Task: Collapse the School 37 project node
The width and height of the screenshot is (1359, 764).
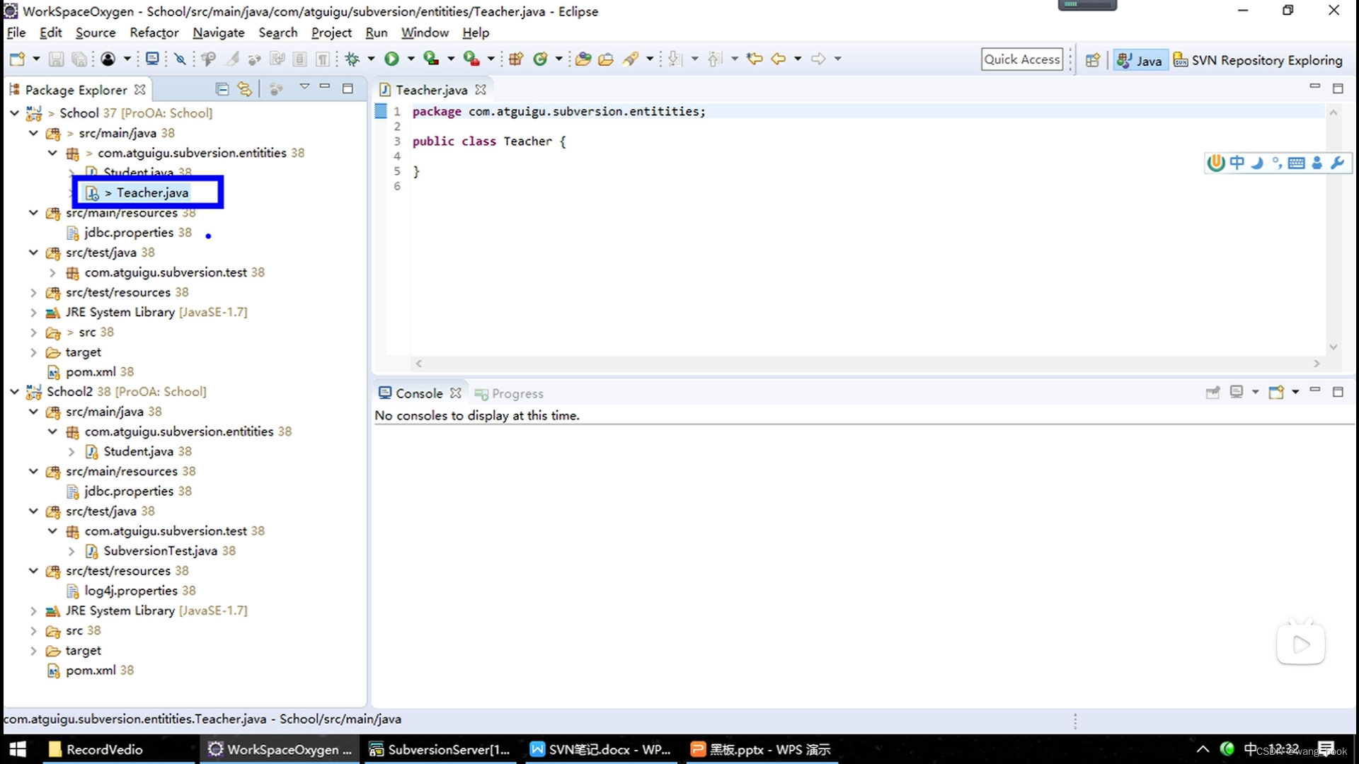Action: point(14,112)
